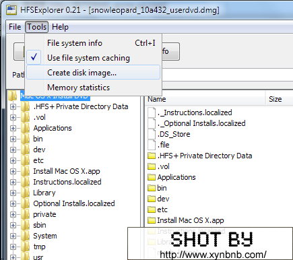Open the File menu
The height and width of the screenshot is (260, 293).
click(15, 27)
